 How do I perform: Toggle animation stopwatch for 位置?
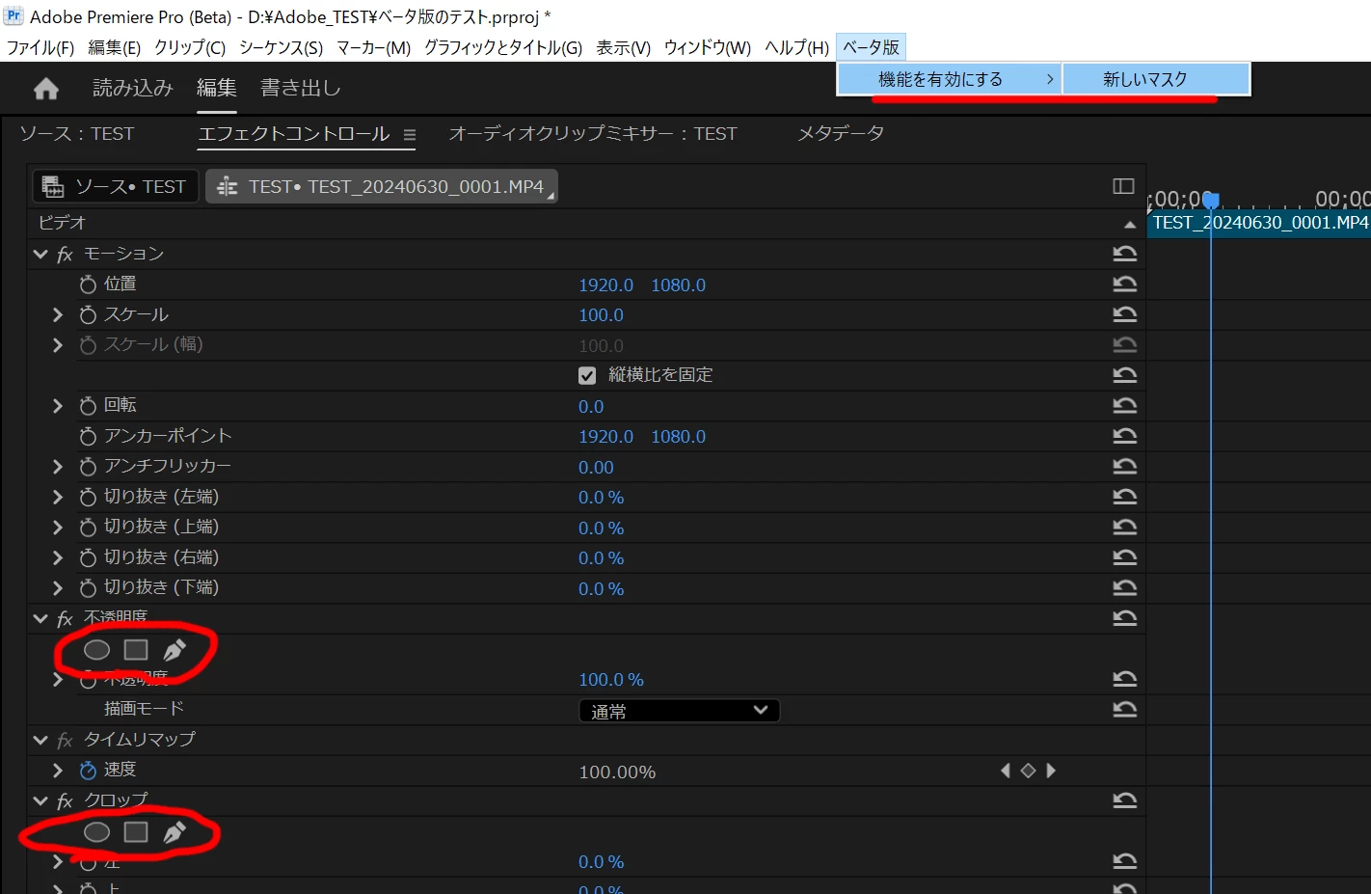pyautogui.click(x=88, y=284)
